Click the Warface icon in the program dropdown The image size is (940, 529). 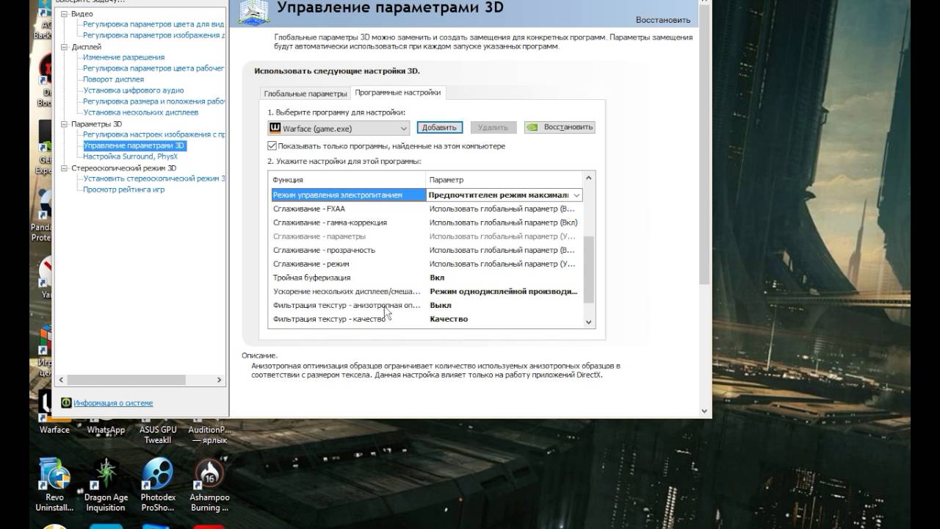[x=275, y=128]
